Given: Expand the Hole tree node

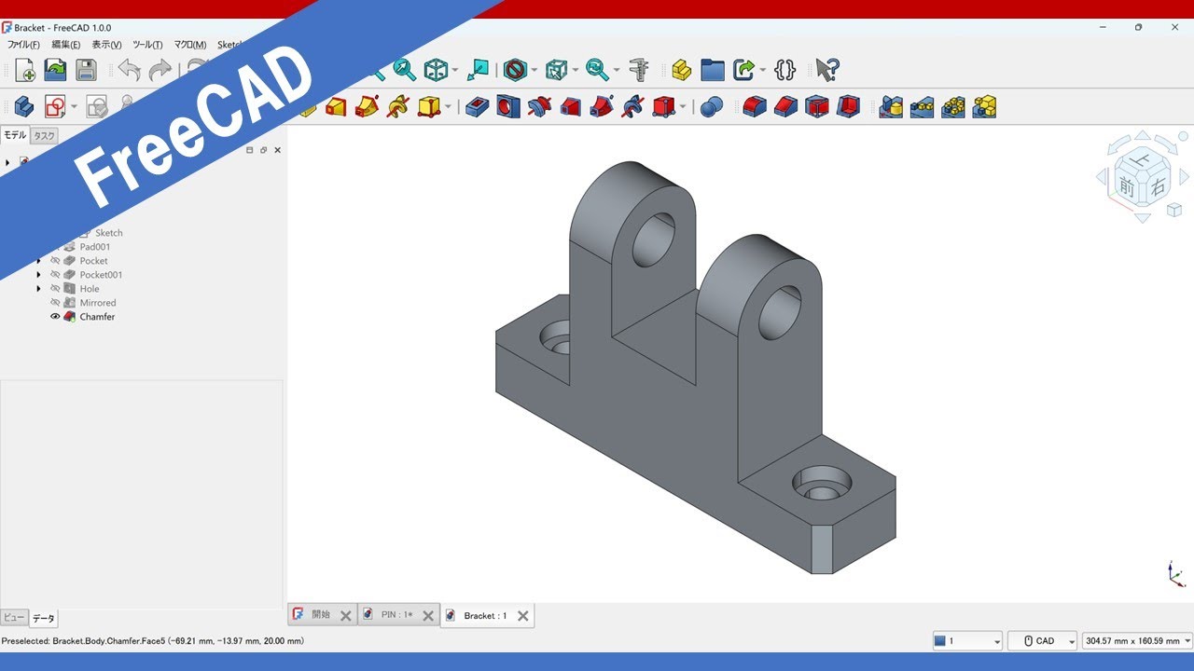Looking at the screenshot, I should coord(38,289).
